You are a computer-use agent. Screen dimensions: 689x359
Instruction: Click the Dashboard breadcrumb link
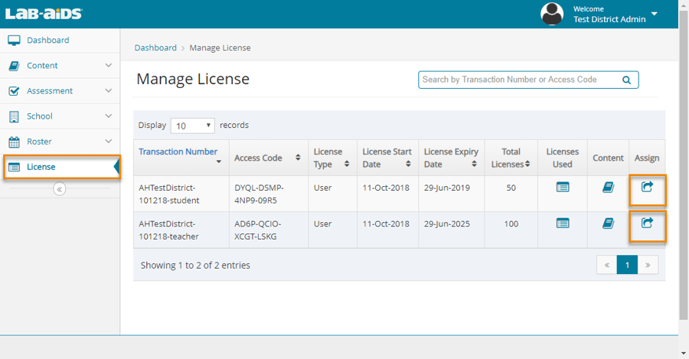155,47
